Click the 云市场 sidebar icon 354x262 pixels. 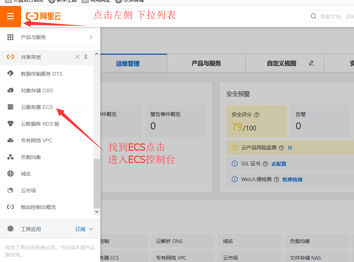10,190
